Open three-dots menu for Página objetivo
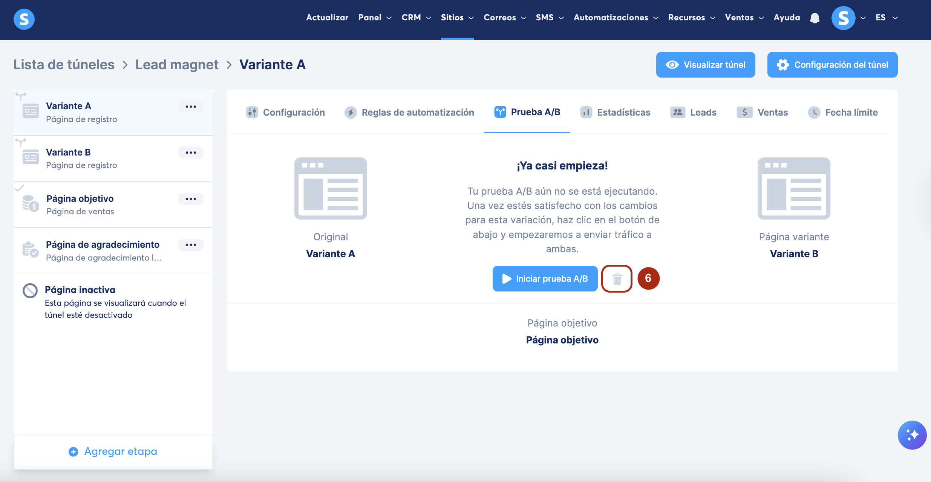The image size is (931, 482). pyautogui.click(x=191, y=199)
